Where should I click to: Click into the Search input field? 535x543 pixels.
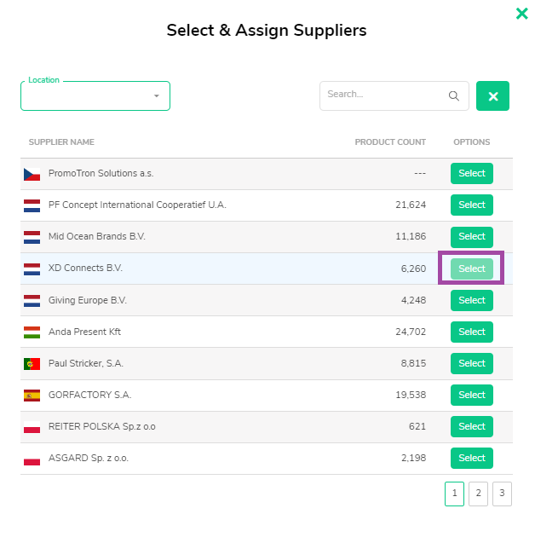click(x=384, y=96)
